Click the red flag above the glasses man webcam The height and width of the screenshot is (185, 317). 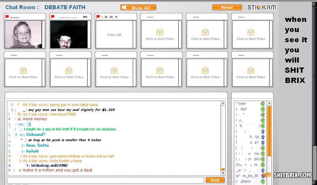(x=53, y=17)
